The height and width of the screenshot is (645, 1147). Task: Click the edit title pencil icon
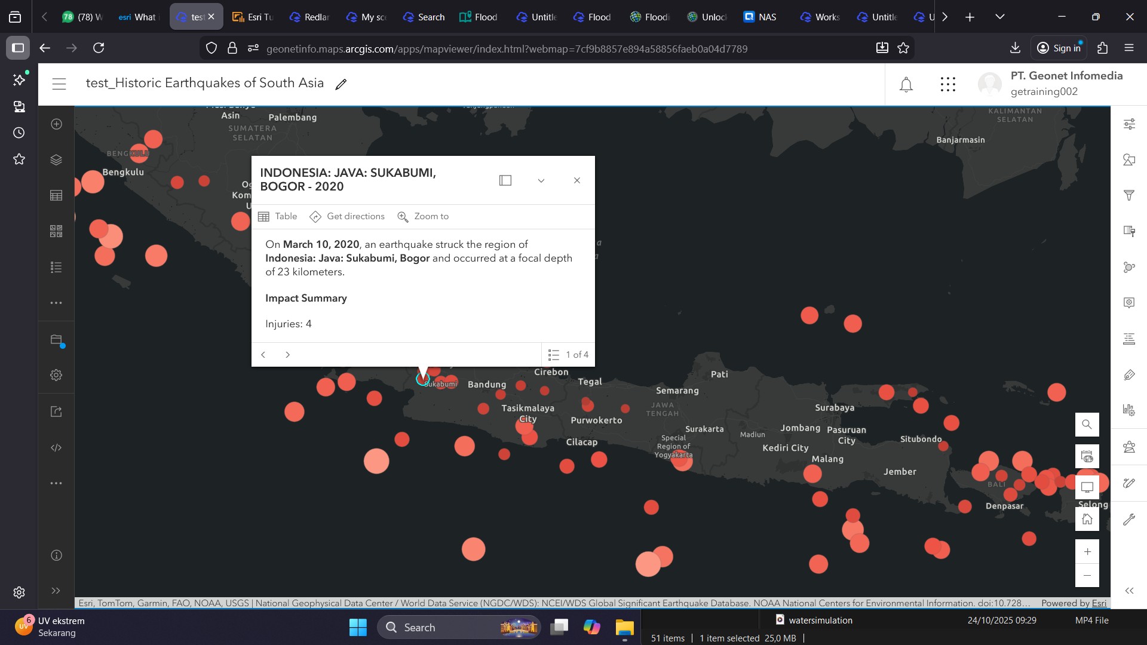coord(341,85)
